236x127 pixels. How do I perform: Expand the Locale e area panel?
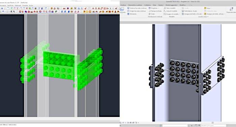pos(203,17)
